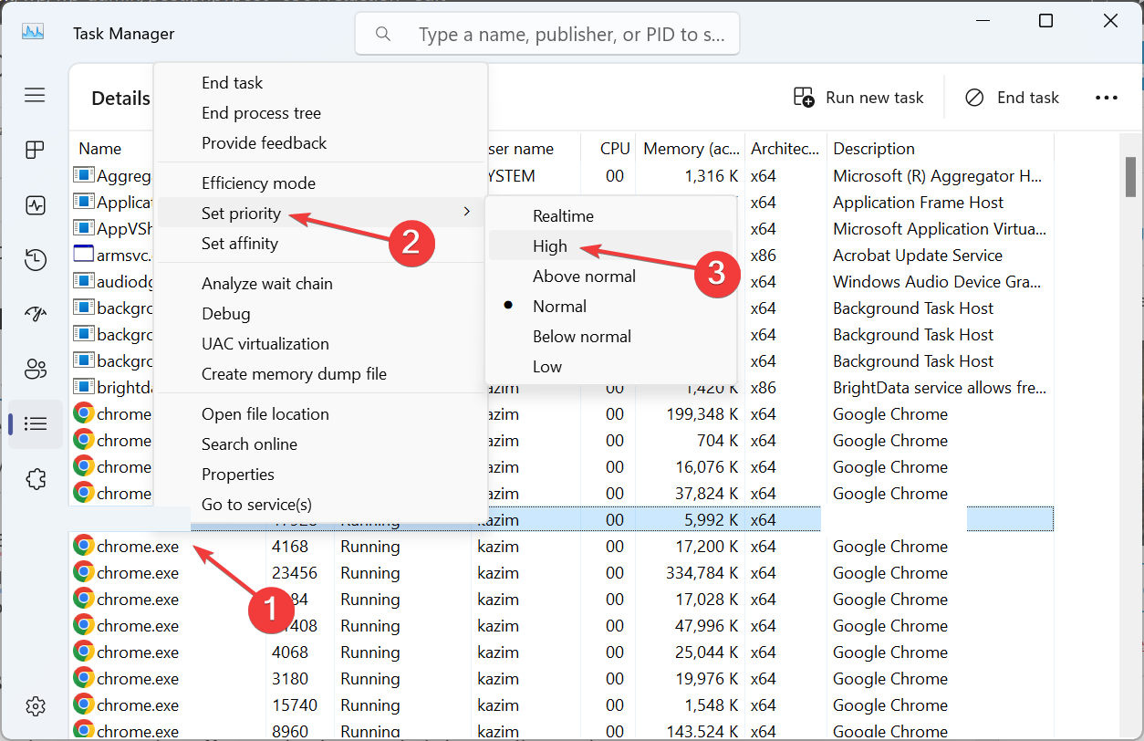Screen dimensions: 1144x741
Task: Go to Users page icon
Action: point(35,370)
